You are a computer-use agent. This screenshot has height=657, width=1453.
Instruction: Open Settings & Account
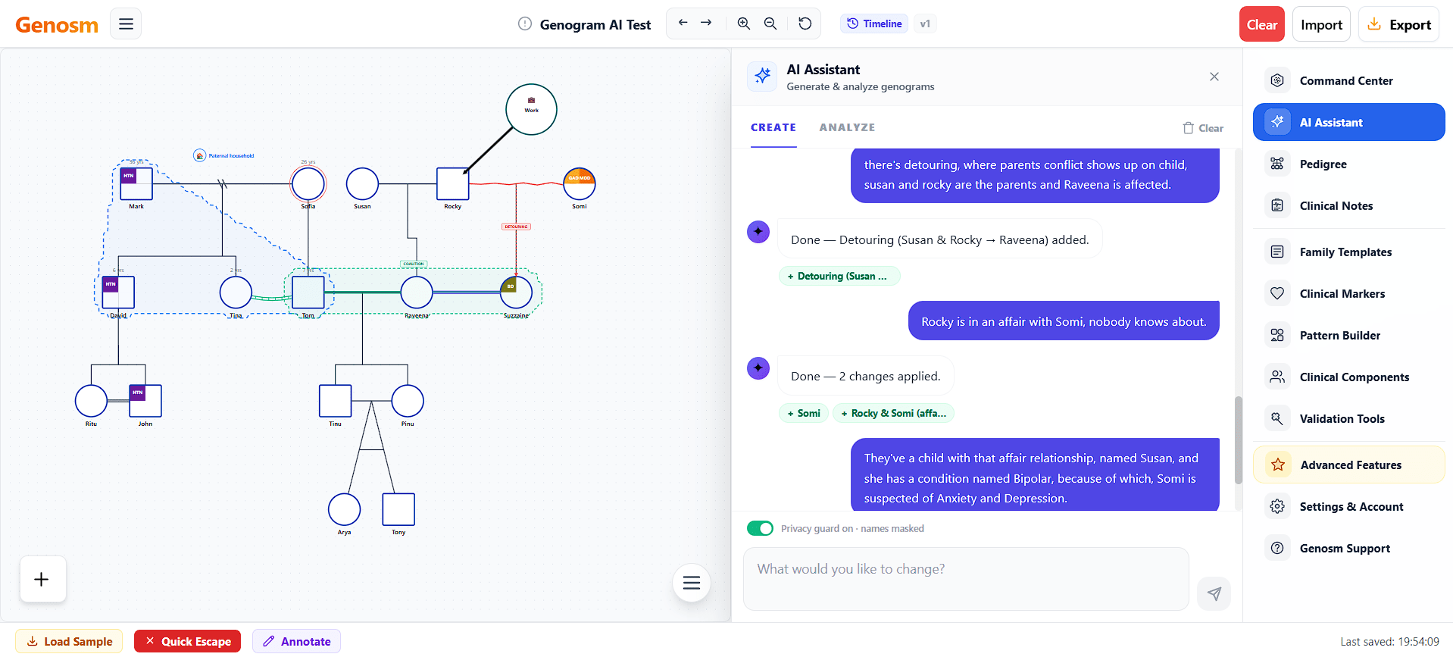click(x=1348, y=506)
